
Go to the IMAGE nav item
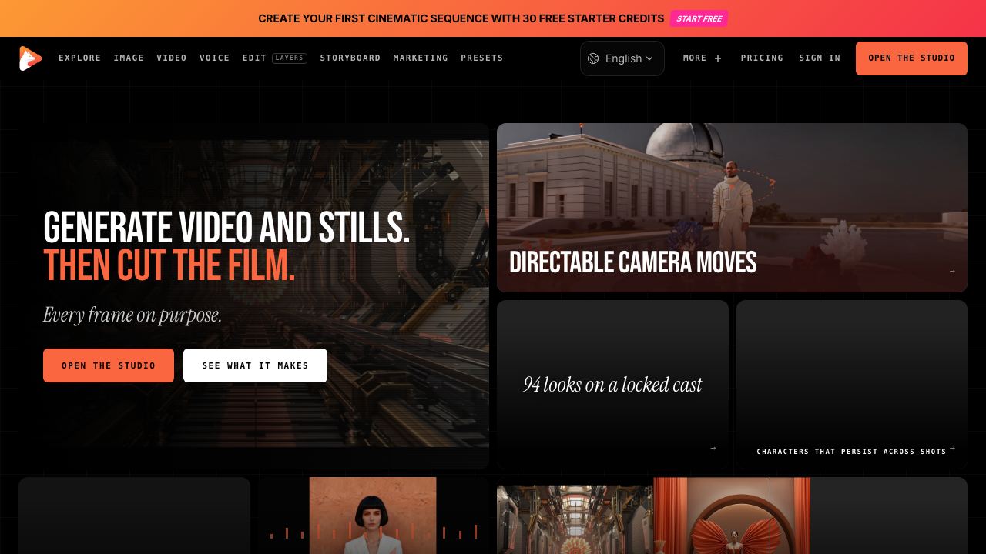[x=129, y=58]
